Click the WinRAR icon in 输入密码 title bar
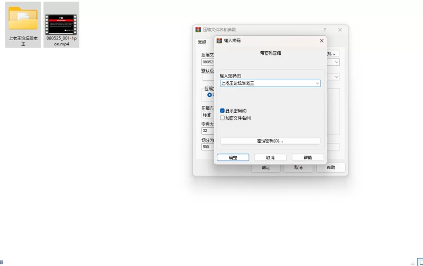423x266 pixels. tap(219, 41)
